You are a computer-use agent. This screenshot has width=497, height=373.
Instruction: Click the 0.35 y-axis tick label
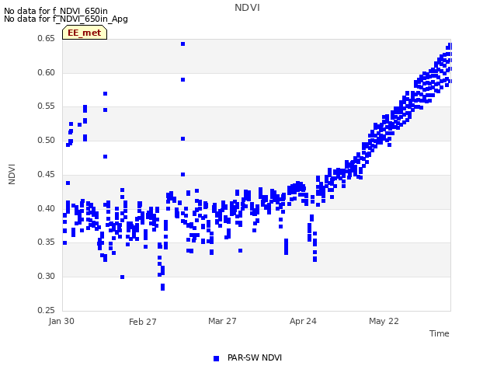pos(46,242)
